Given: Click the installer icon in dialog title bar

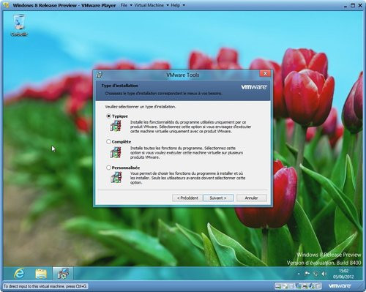Looking at the screenshot, I should [x=100, y=75].
